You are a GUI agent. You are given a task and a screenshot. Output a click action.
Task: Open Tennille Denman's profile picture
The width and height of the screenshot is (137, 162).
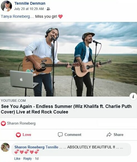6,6
